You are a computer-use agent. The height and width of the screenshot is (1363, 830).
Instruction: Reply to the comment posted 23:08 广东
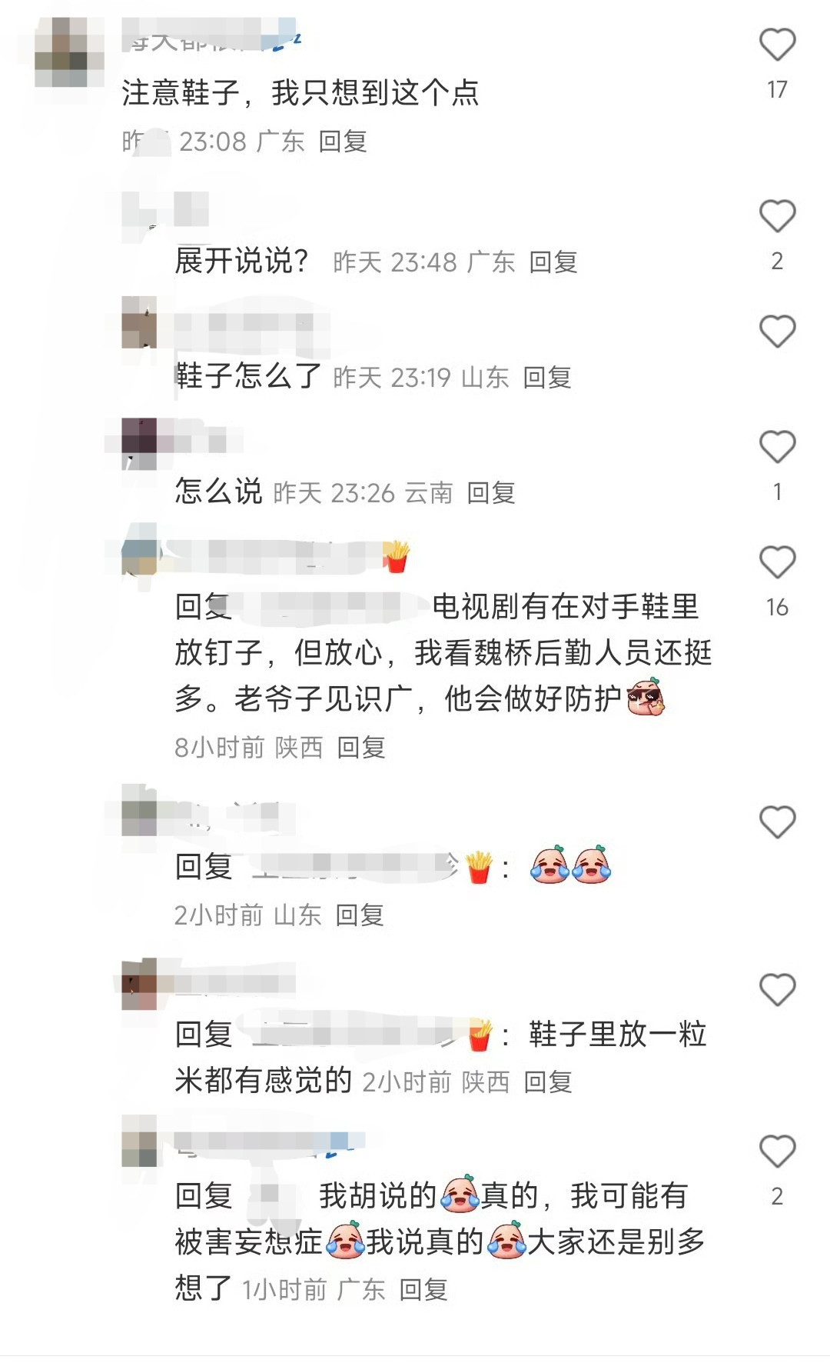point(343,142)
